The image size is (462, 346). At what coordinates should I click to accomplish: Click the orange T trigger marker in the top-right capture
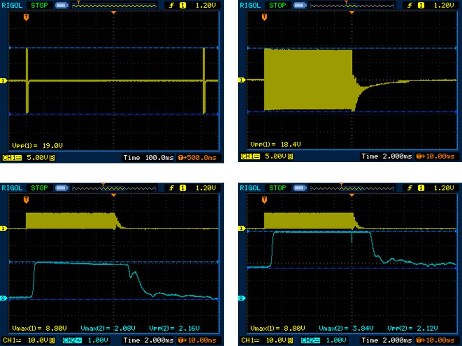(x=264, y=17)
